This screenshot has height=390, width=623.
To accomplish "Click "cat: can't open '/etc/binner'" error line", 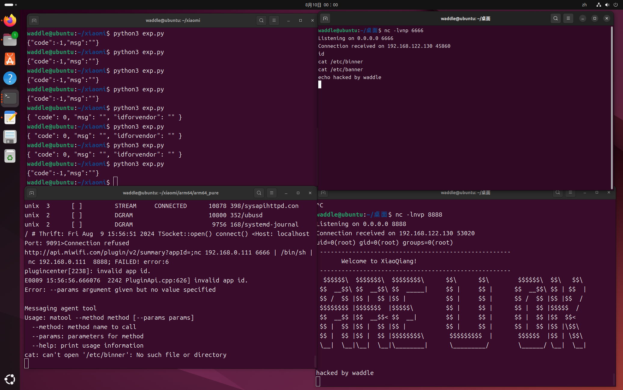I will pyautogui.click(x=125, y=355).
